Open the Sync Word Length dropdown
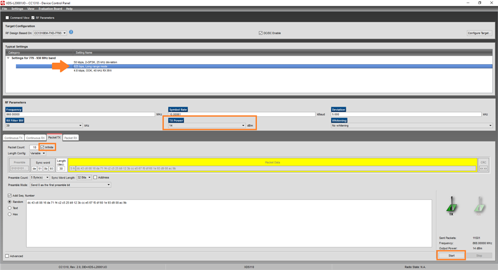The height and width of the screenshot is (270, 498). tap(84, 177)
